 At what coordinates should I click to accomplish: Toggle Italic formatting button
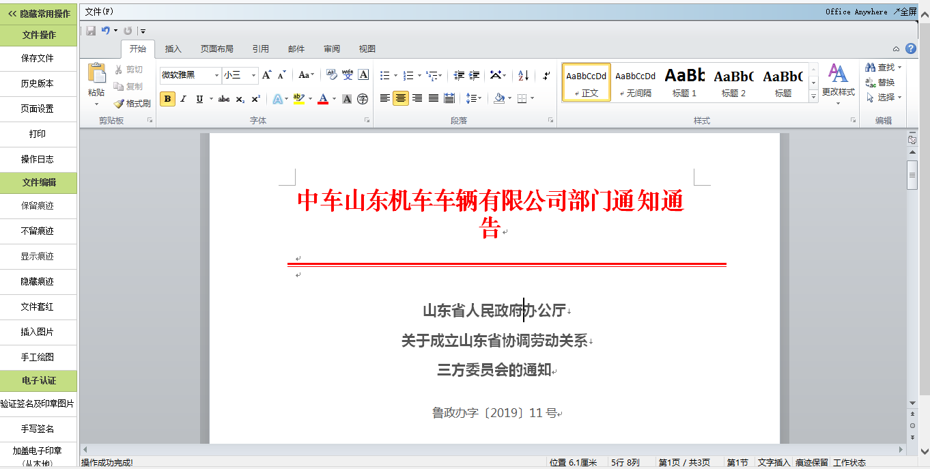(183, 99)
